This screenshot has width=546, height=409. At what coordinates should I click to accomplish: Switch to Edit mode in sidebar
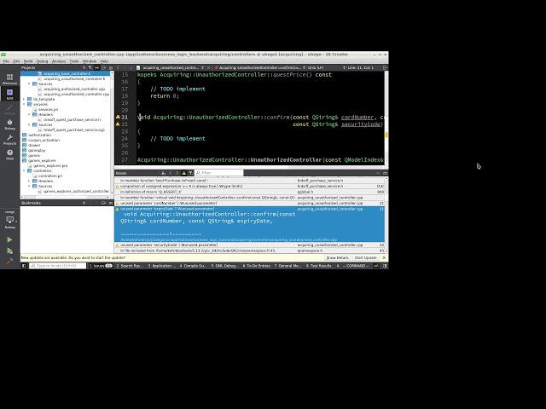(9, 94)
